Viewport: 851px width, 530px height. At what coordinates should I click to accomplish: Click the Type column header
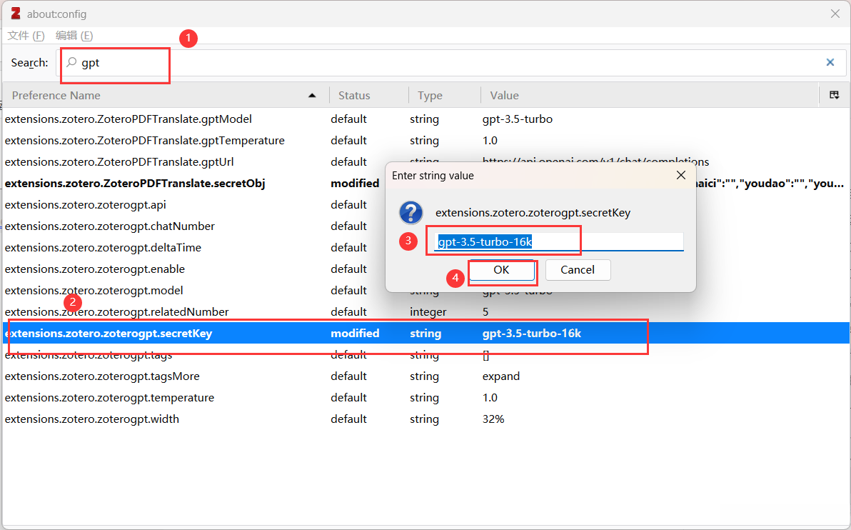444,96
